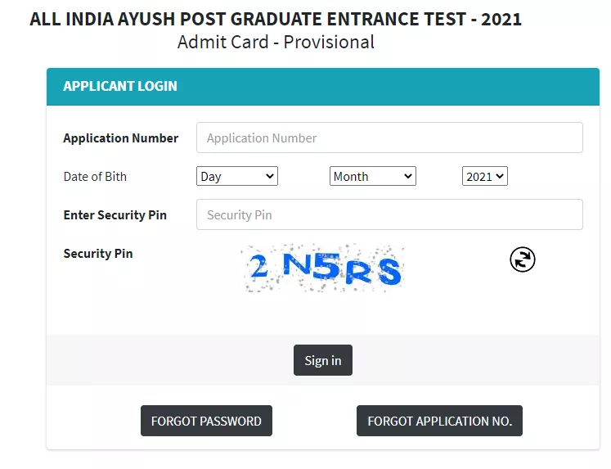611x469 pixels.
Task: Open the Month dropdown
Action: pos(372,176)
